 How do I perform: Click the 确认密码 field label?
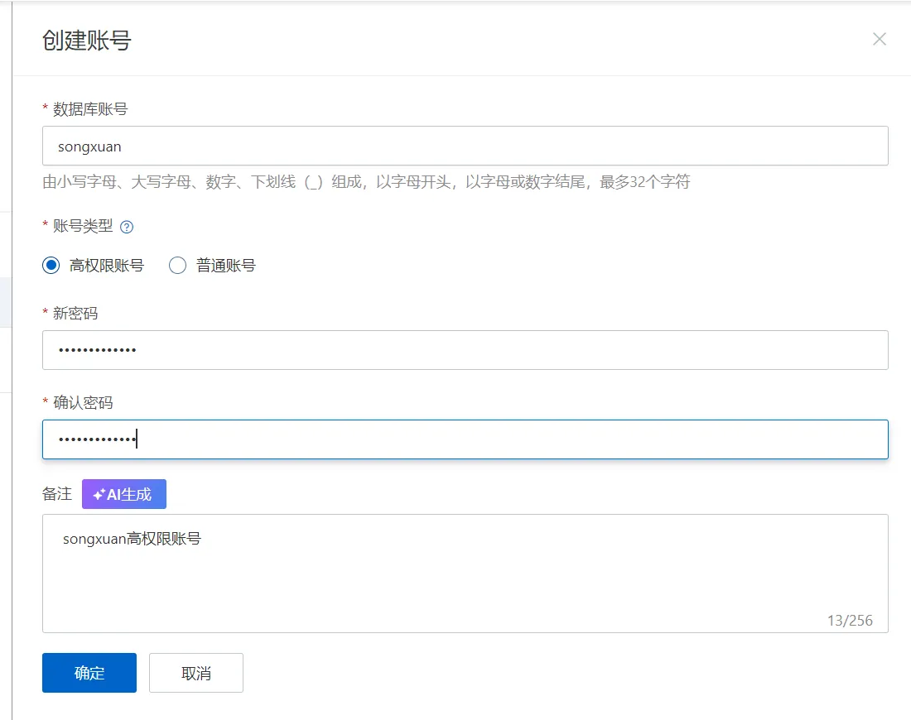pyautogui.click(x=83, y=402)
